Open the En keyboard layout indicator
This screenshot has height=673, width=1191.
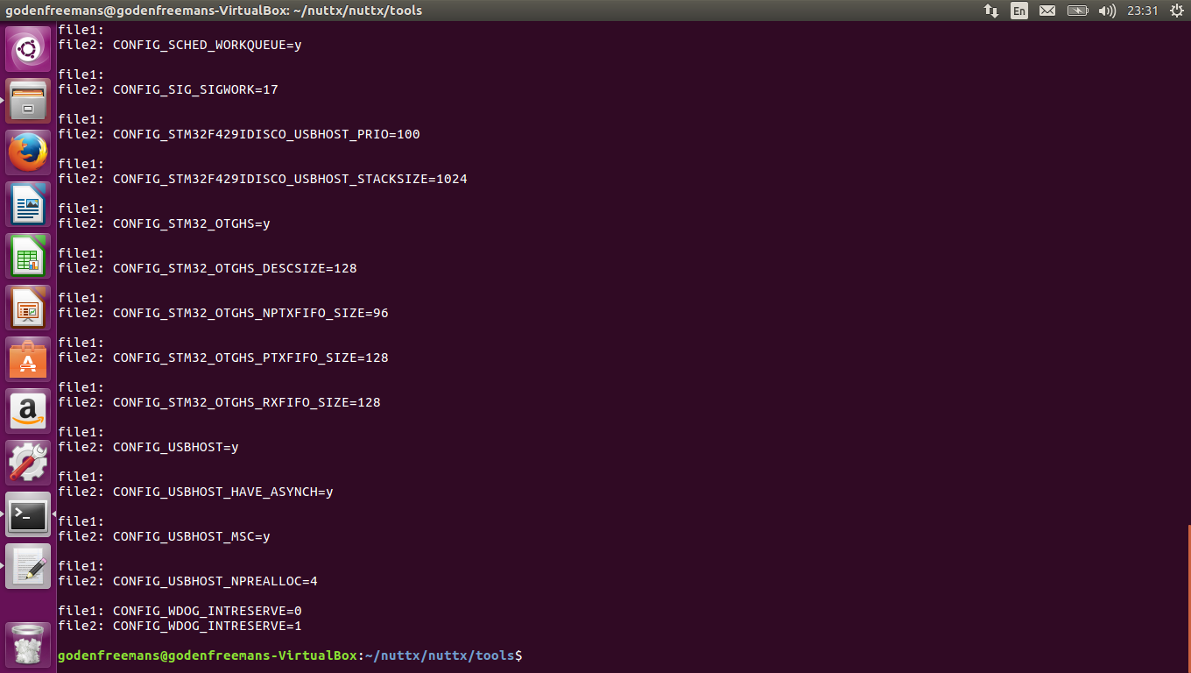pos(1018,11)
